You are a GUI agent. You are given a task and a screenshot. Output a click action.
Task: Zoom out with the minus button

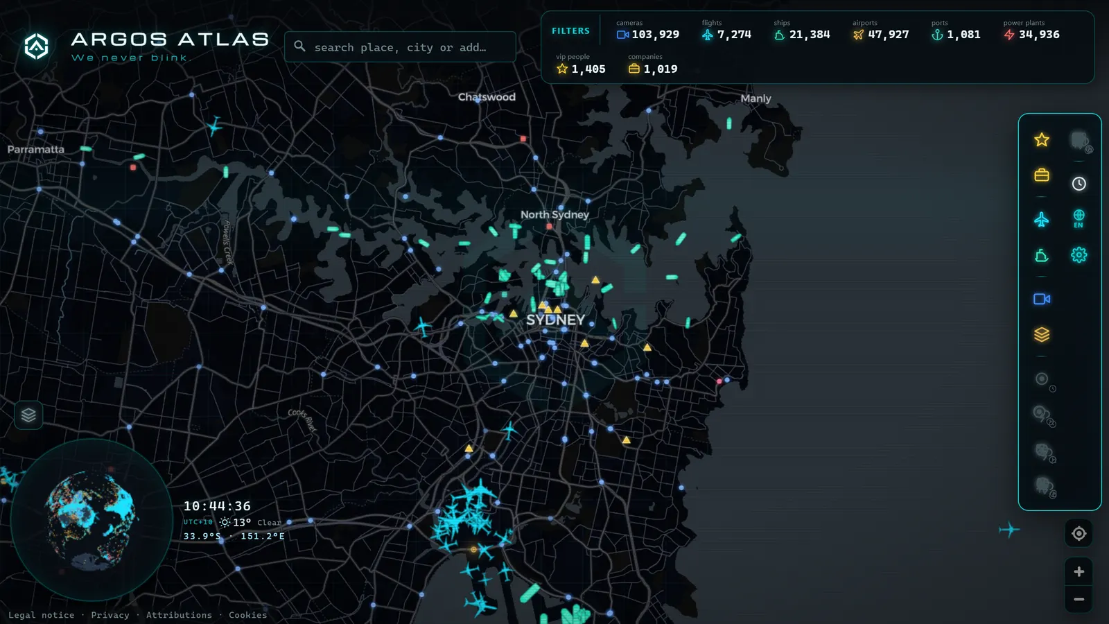tap(1079, 599)
